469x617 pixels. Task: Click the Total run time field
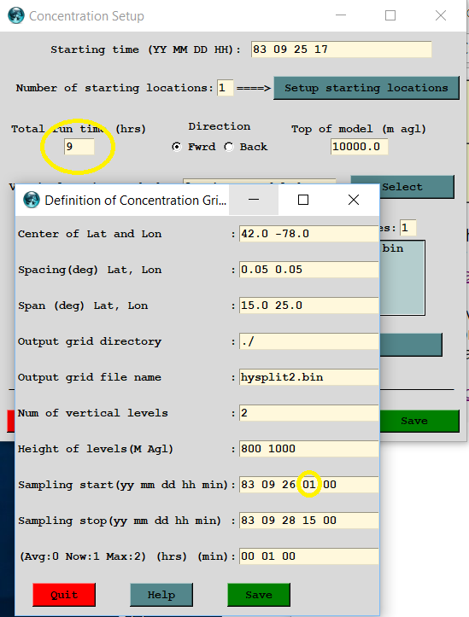point(79,147)
